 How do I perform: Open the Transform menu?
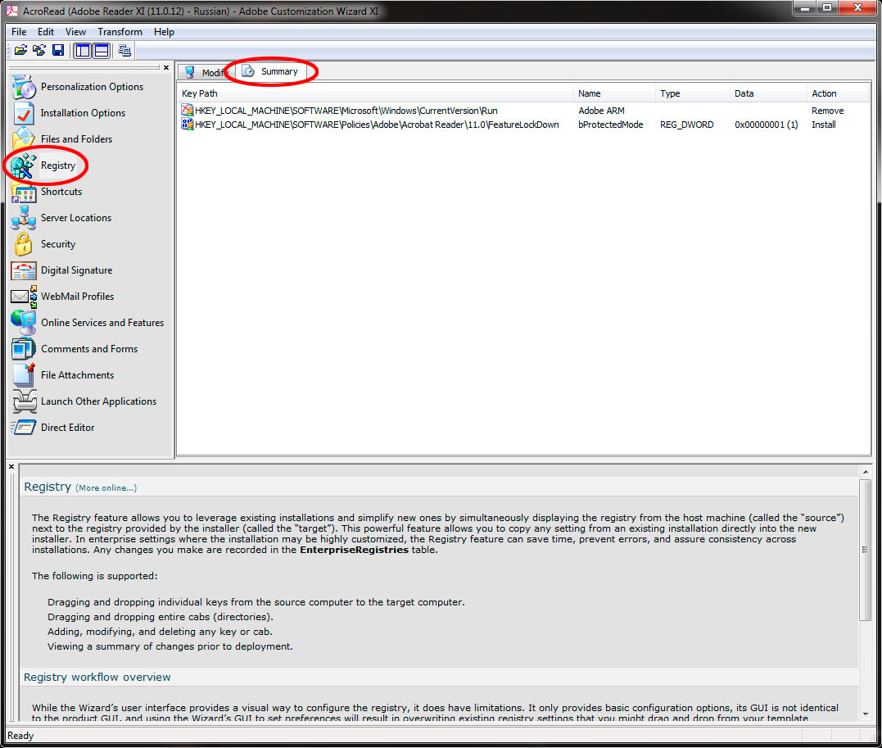pos(120,32)
